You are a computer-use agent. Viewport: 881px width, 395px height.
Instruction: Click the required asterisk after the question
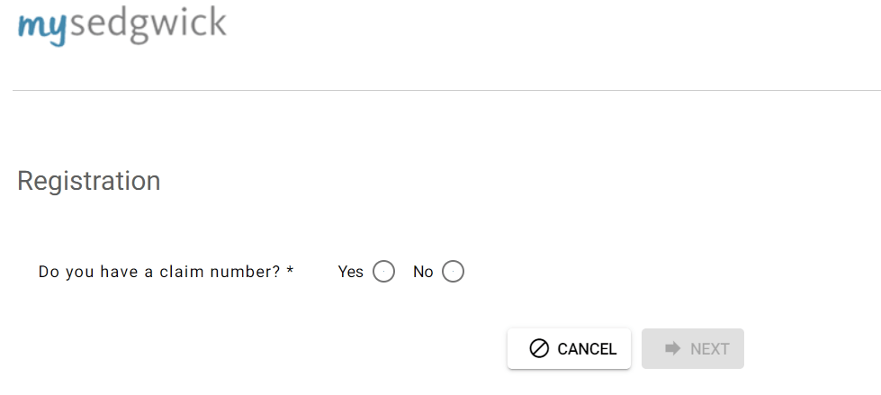[x=290, y=270]
